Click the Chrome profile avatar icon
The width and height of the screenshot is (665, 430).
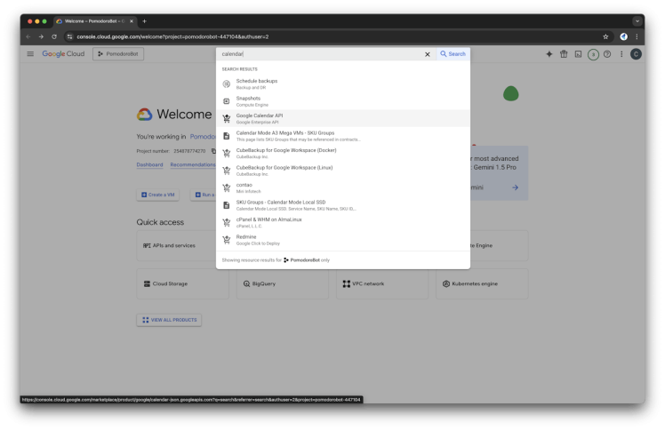(x=623, y=36)
